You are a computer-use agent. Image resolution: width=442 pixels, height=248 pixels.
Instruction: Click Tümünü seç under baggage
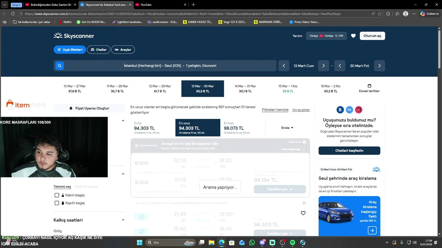(x=62, y=187)
